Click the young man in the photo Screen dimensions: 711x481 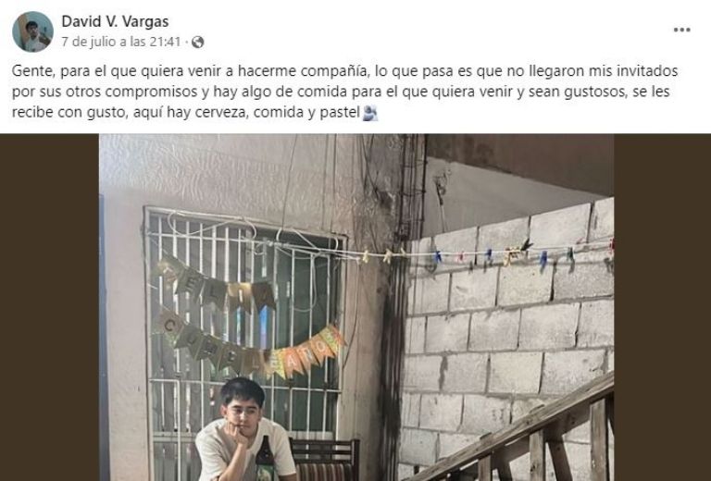tap(243, 430)
